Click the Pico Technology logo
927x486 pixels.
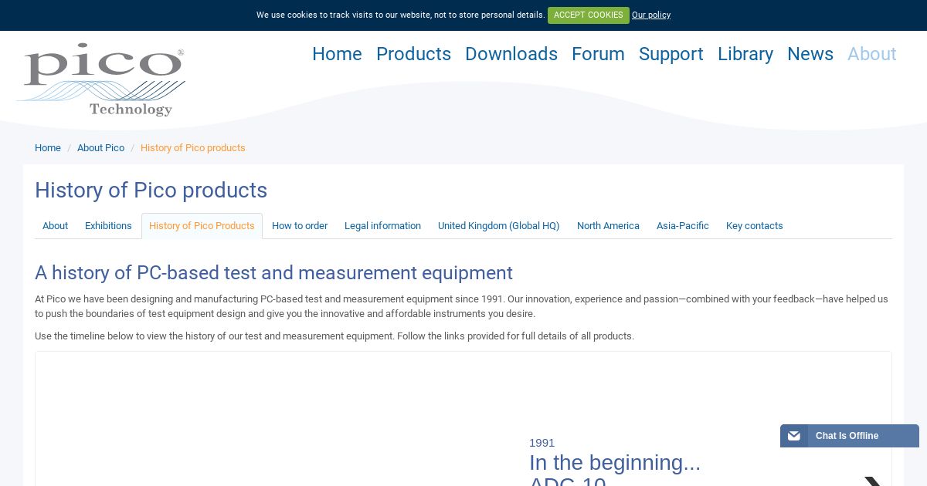click(x=101, y=79)
